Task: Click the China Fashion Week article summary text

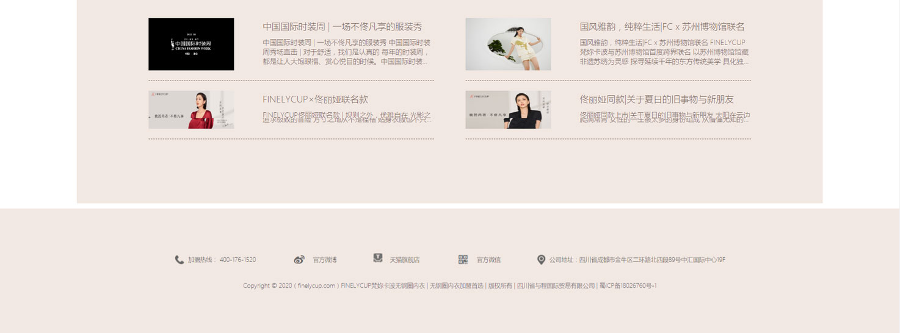Action: tap(346, 52)
